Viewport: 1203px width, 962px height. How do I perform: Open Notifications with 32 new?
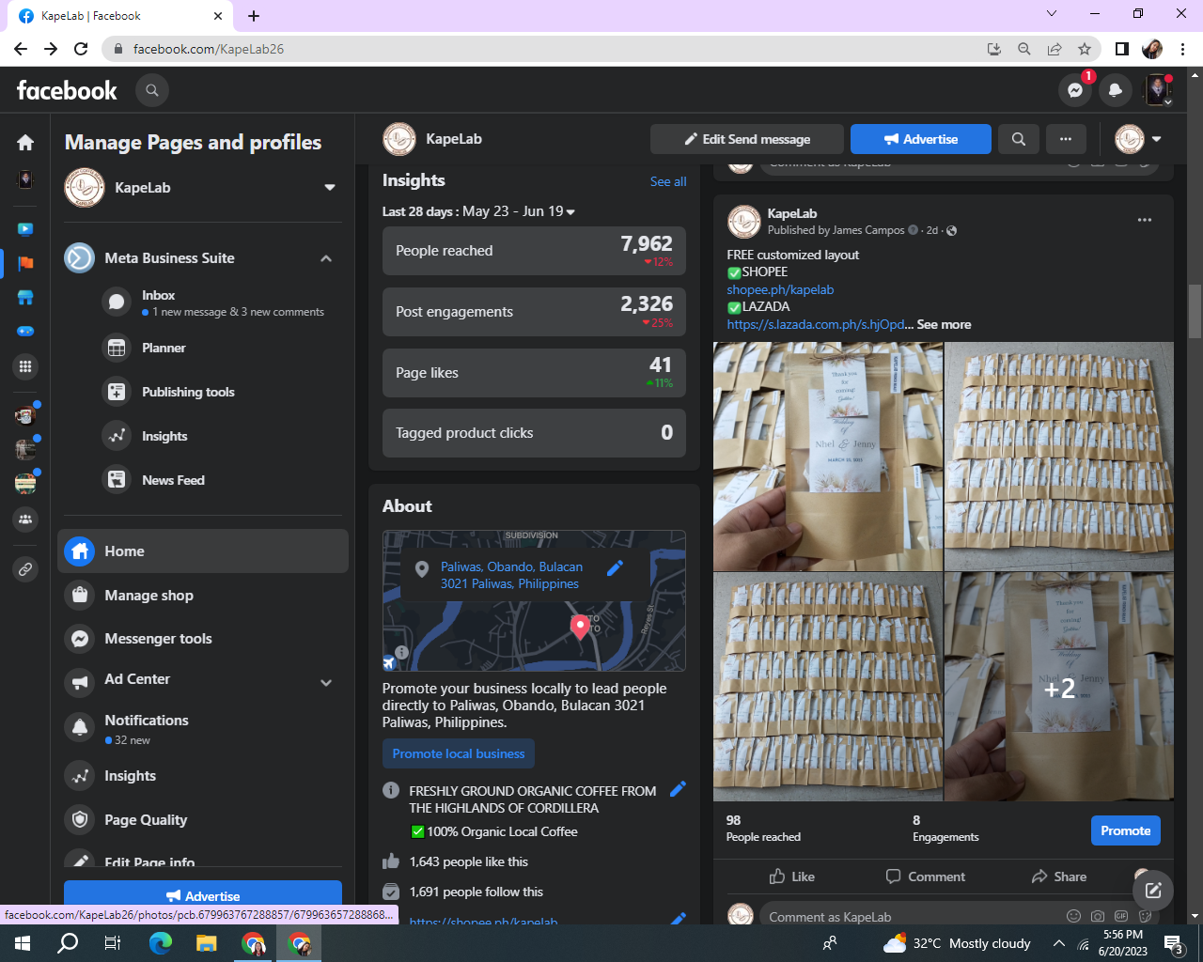coord(203,728)
